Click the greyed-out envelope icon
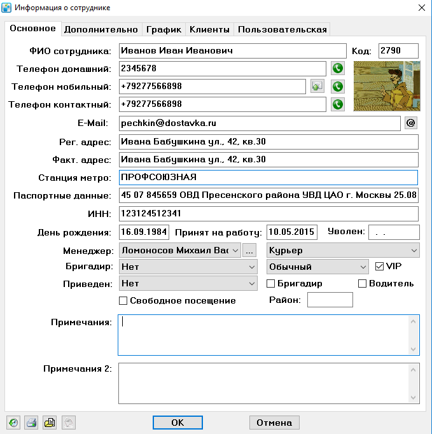Image resolution: width=432 pixels, height=434 pixels. click(69, 423)
